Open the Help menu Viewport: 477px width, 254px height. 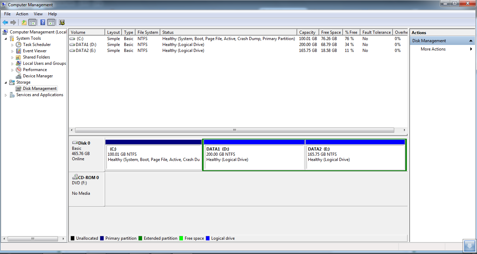pos(52,14)
